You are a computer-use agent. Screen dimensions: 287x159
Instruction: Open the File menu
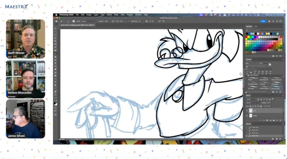tap(77, 15)
